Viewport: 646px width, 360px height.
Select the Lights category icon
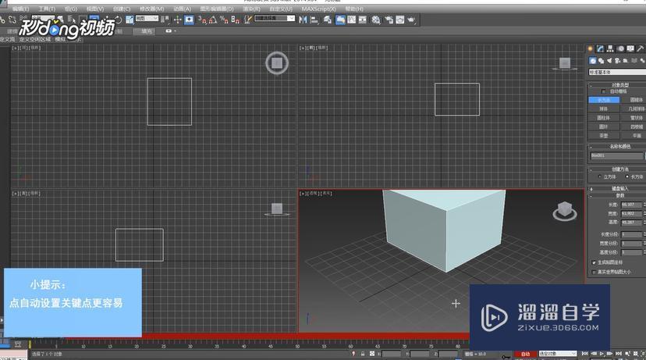609,61
